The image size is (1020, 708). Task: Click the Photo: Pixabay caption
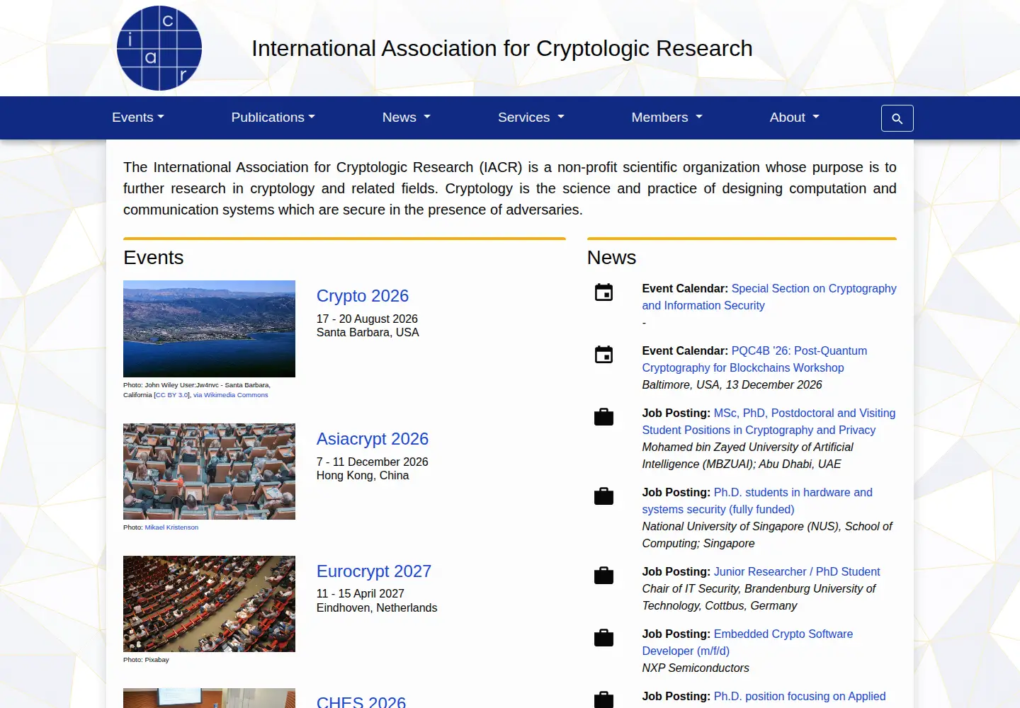tap(146, 660)
